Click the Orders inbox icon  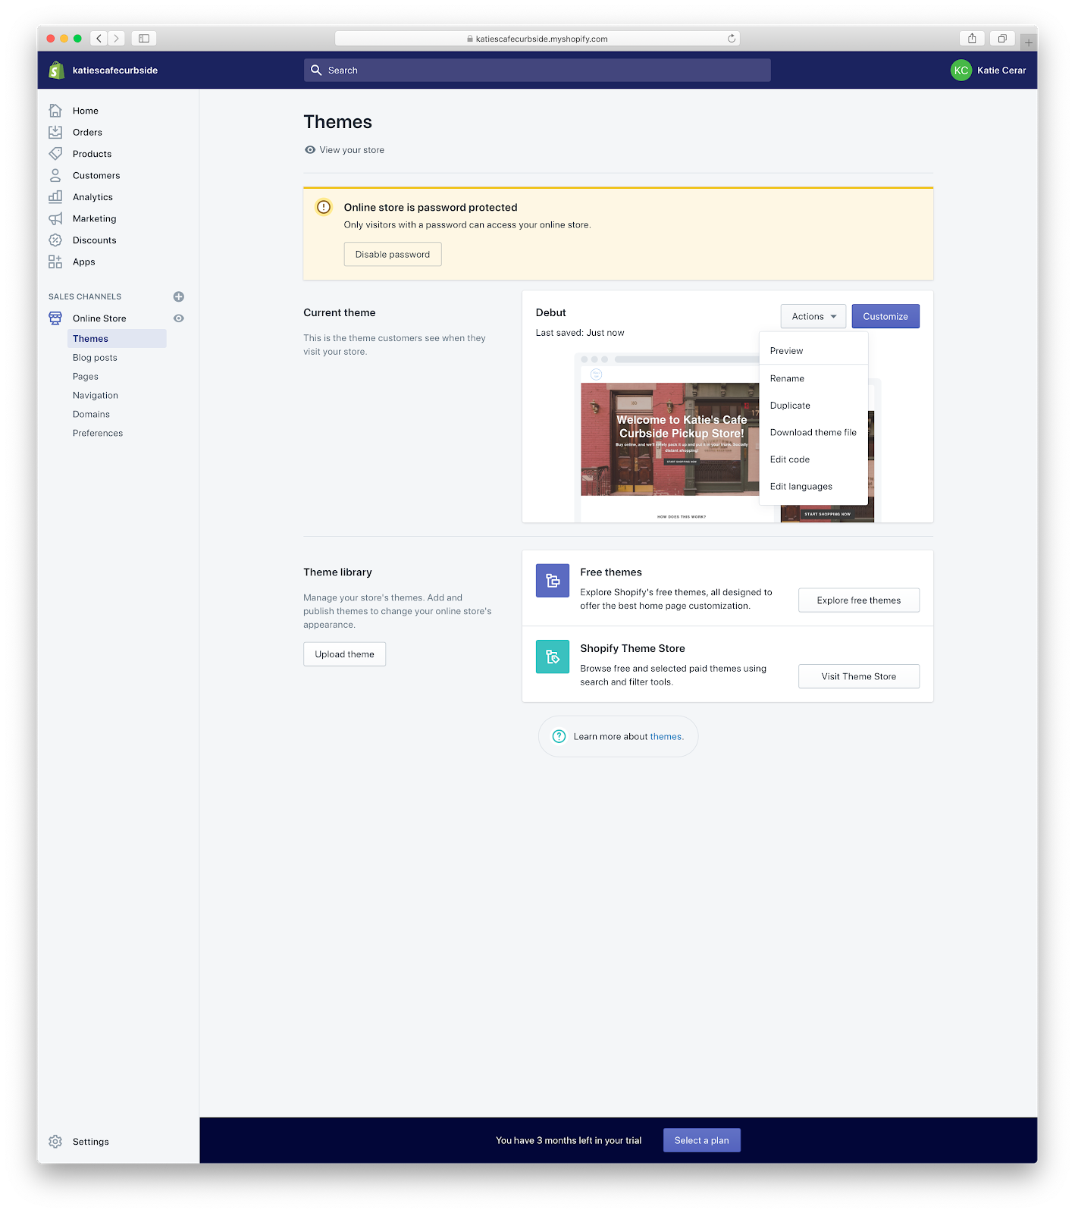55,132
